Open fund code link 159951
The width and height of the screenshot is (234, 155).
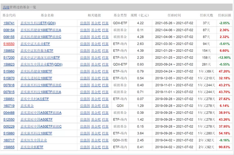tap(9, 99)
